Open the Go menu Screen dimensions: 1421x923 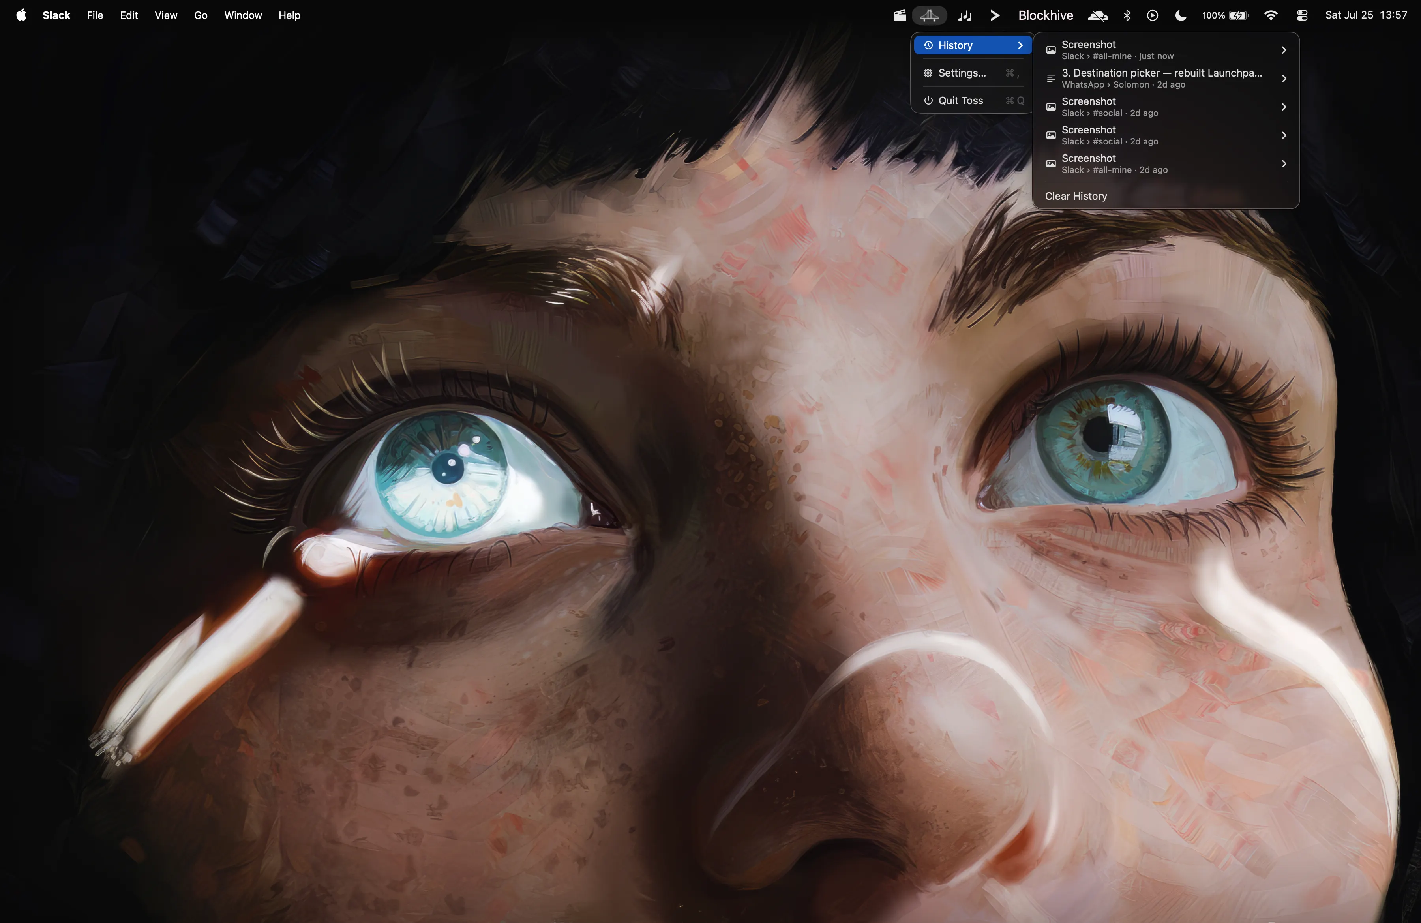201,15
